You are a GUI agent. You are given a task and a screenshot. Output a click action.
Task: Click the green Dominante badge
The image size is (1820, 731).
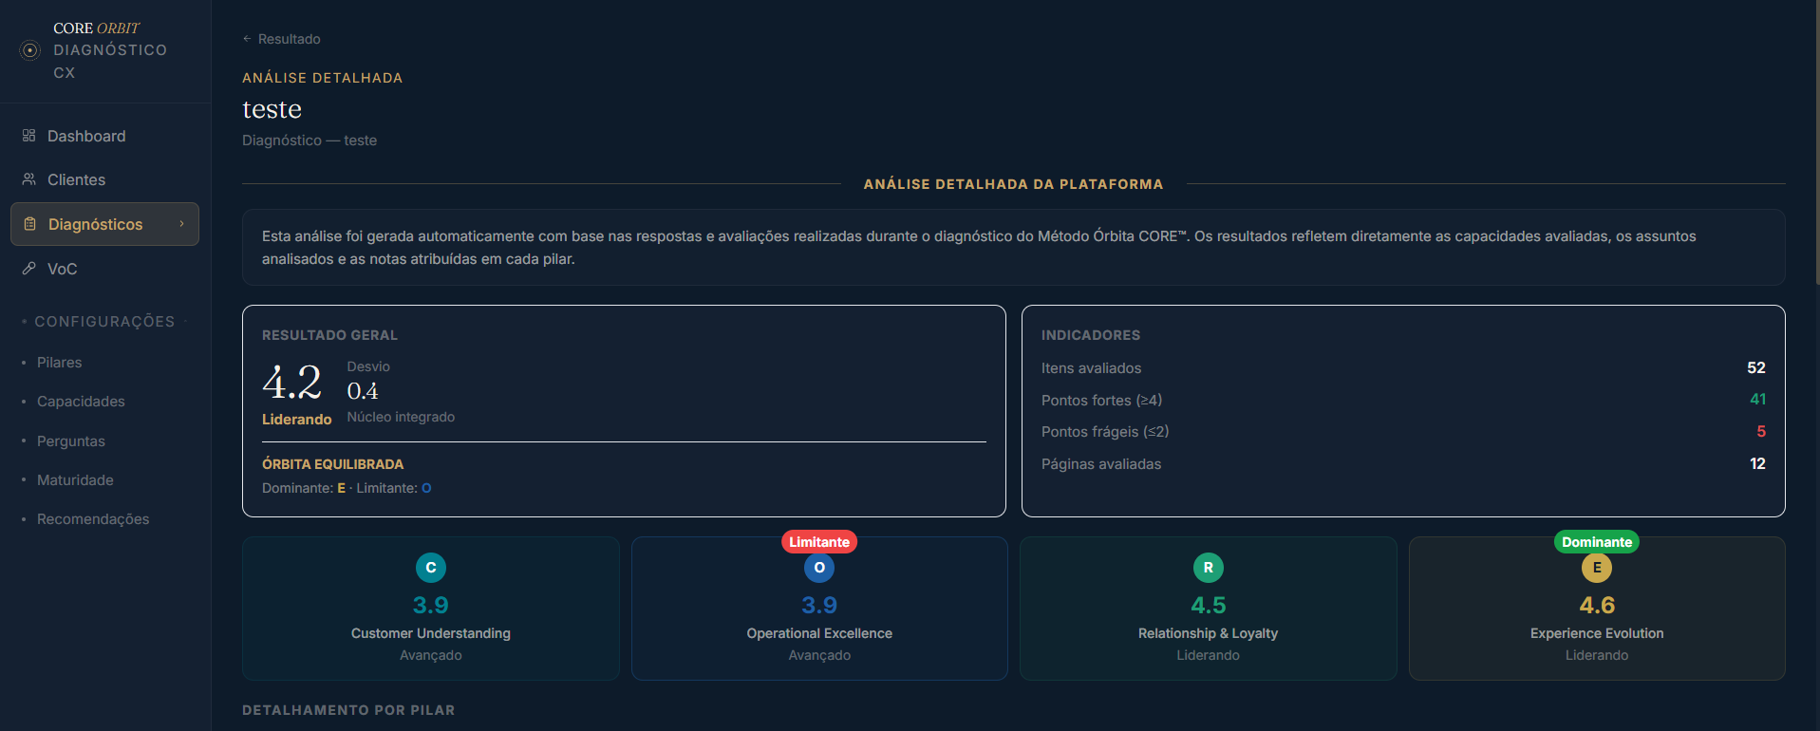(x=1597, y=542)
